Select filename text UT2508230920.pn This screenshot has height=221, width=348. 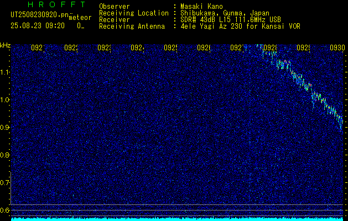40,15
